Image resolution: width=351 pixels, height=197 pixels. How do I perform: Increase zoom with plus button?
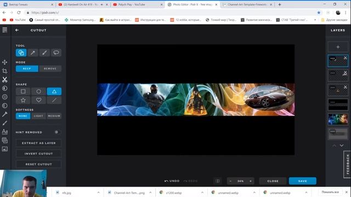(x=251, y=181)
